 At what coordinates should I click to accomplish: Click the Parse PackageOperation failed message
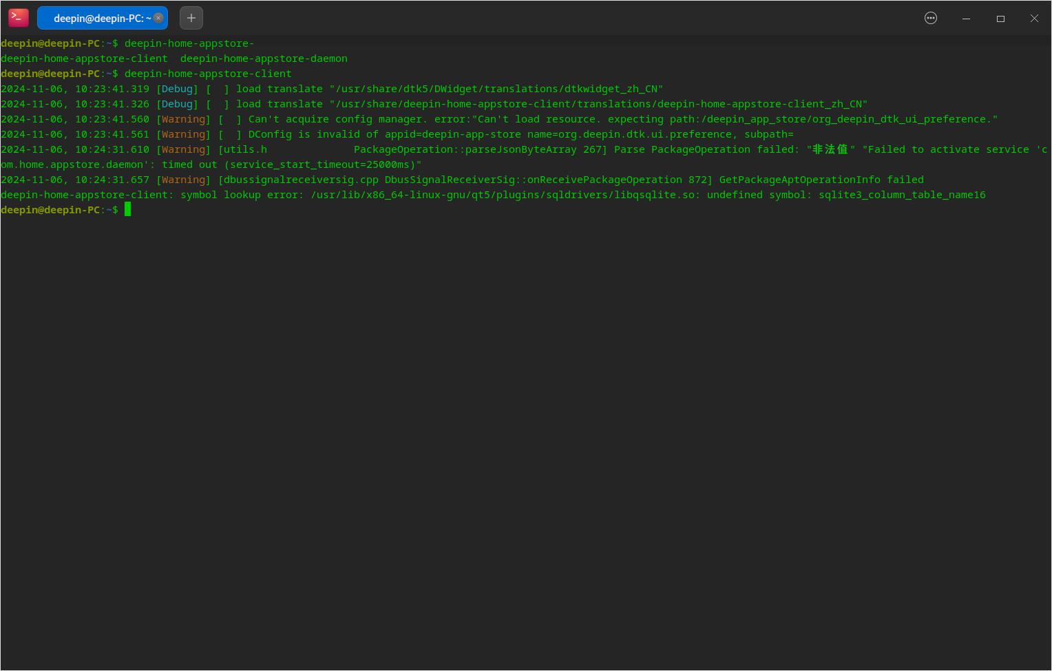tap(706, 149)
